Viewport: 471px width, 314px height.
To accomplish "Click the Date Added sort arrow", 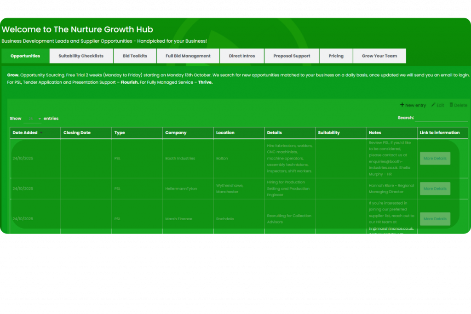I will click(x=41, y=133).
